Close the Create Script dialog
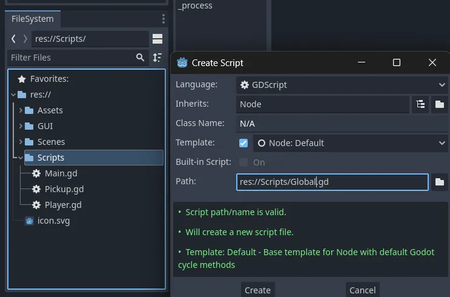The image size is (450, 297). pos(432,62)
